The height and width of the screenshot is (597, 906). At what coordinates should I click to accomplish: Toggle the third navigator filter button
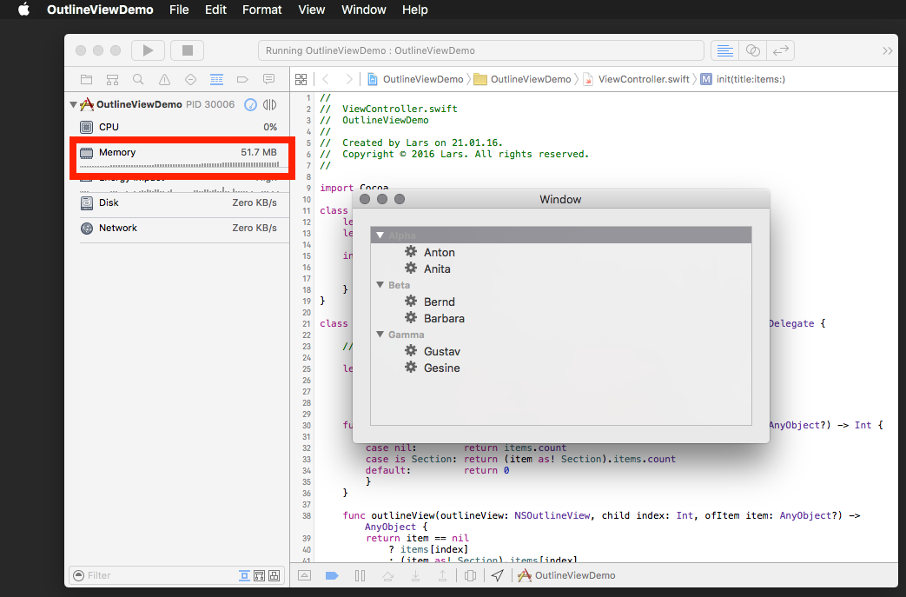(x=274, y=575)
